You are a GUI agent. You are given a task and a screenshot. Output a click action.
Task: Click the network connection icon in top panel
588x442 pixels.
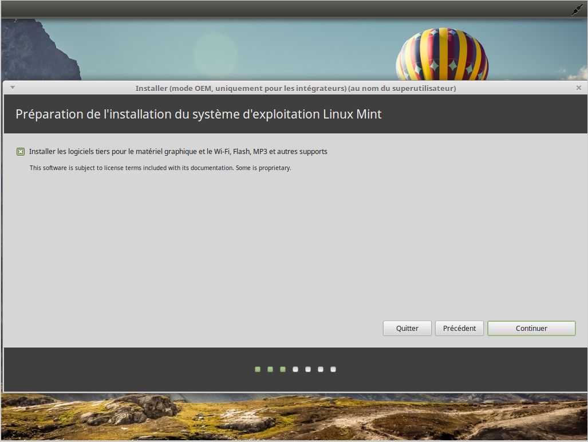coord(577,10)
